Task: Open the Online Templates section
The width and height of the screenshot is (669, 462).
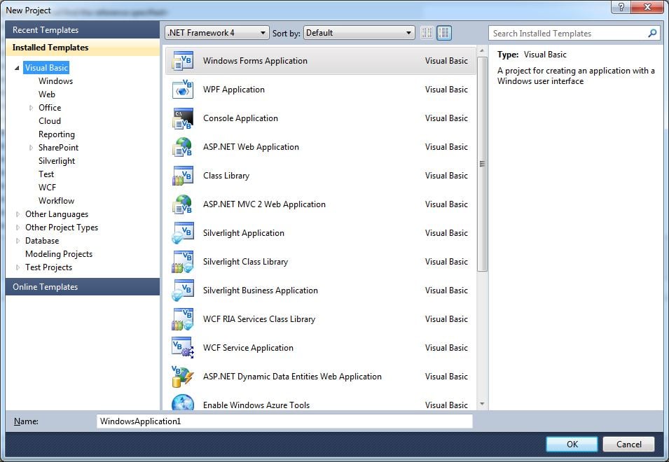Action: 83,287
